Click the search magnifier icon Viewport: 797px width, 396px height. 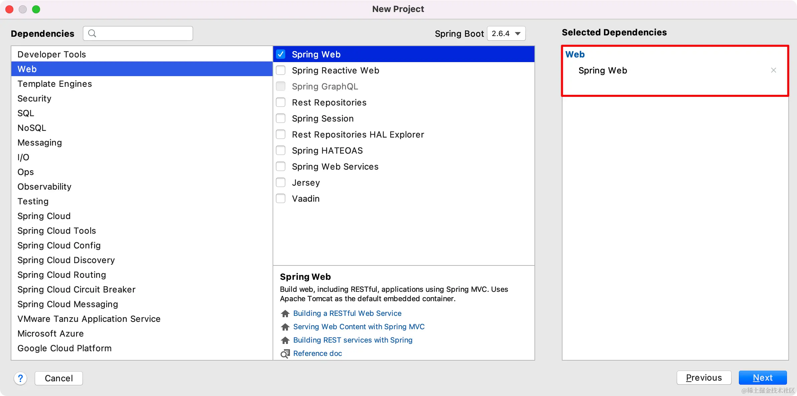(x=92, y=33)
